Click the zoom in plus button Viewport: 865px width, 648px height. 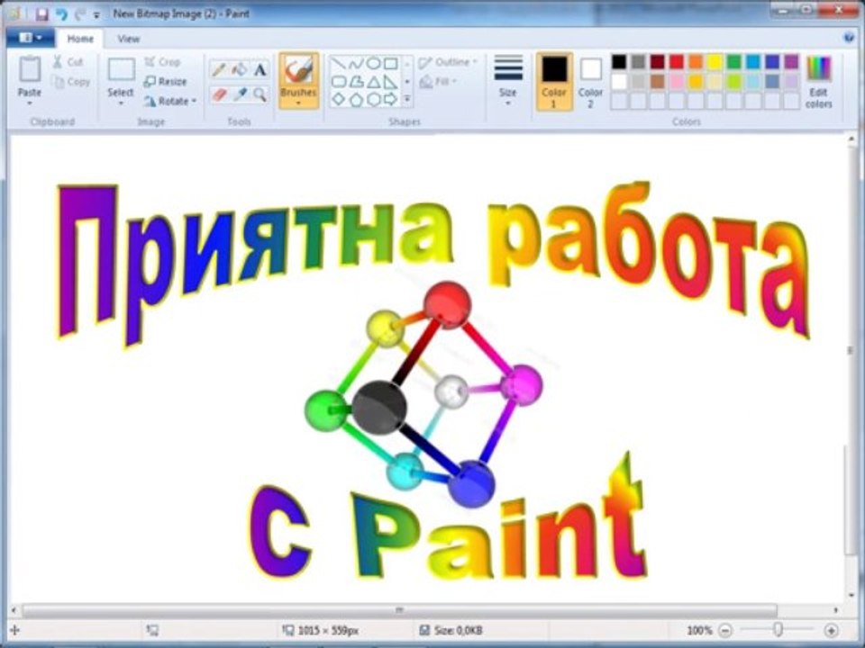click(x=831, y=630)
